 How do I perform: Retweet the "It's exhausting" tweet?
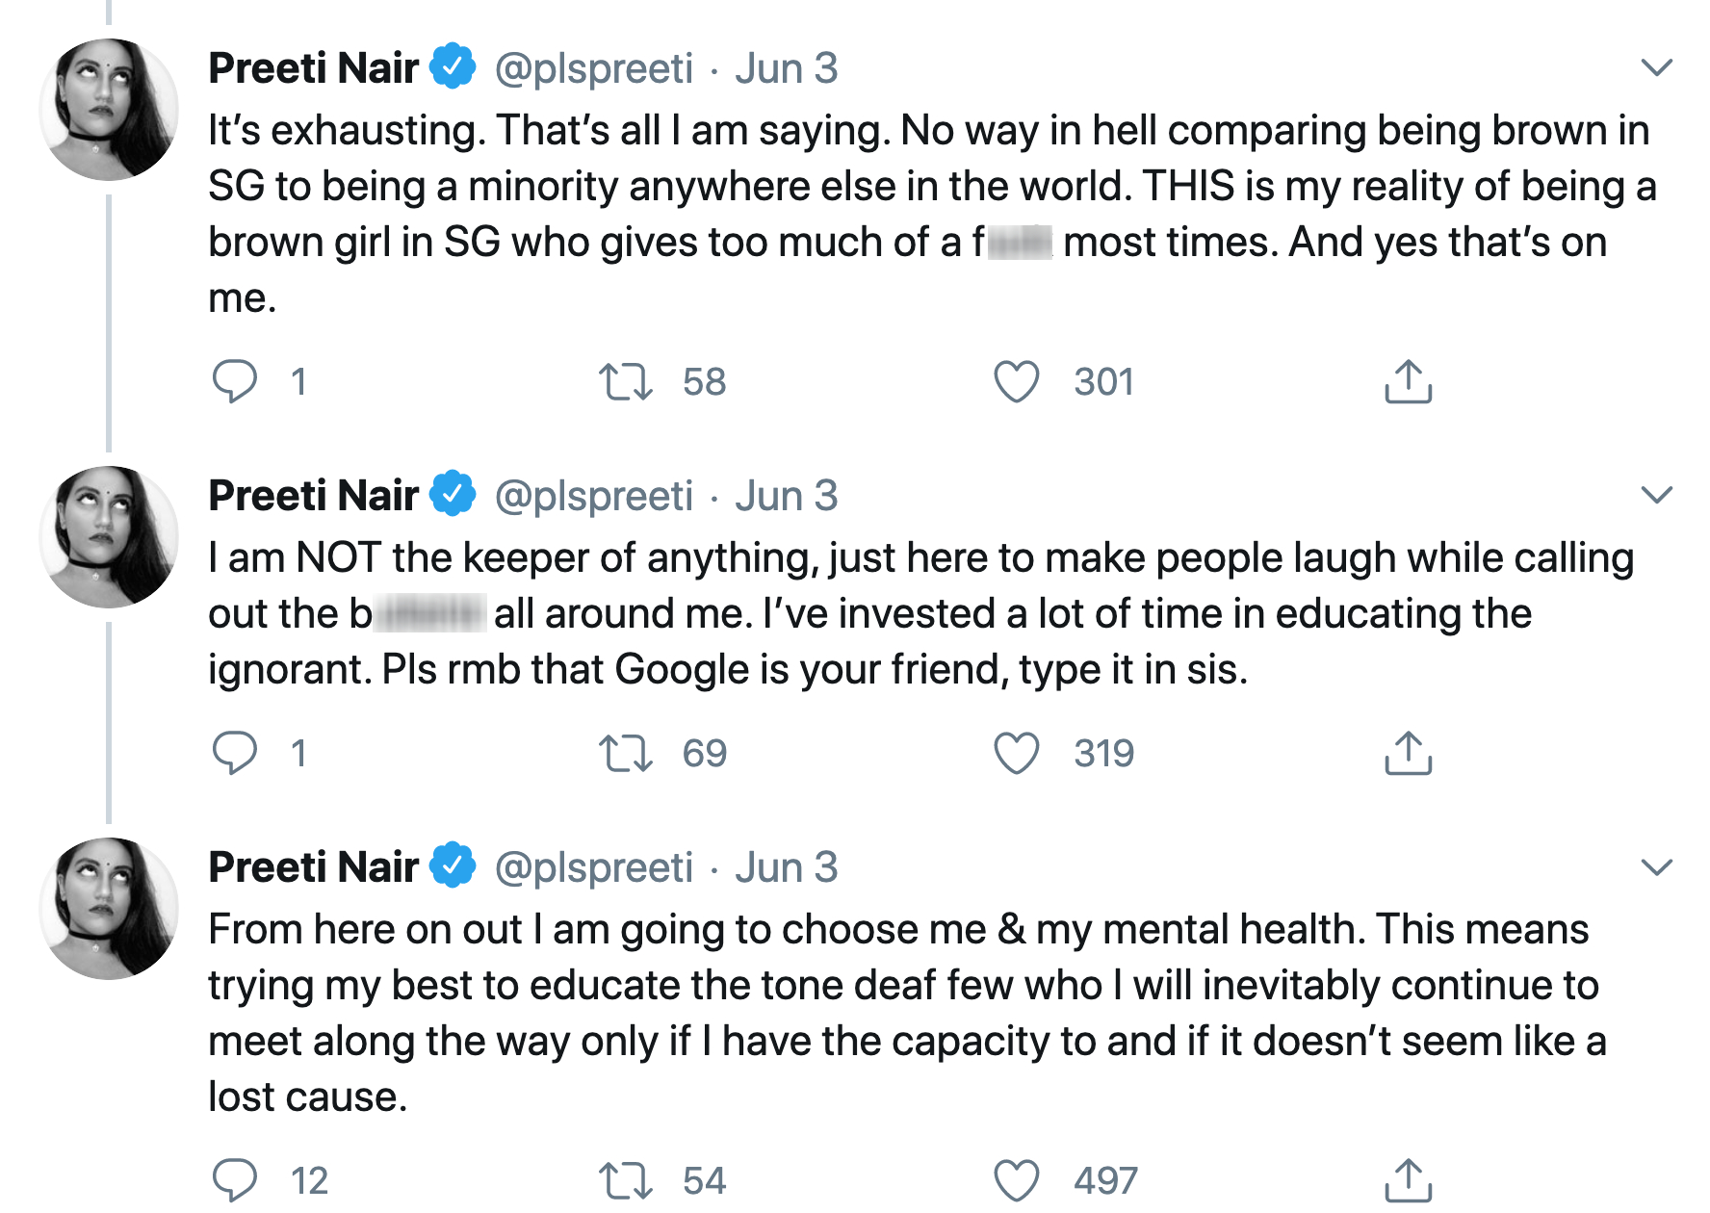point(626,381)
